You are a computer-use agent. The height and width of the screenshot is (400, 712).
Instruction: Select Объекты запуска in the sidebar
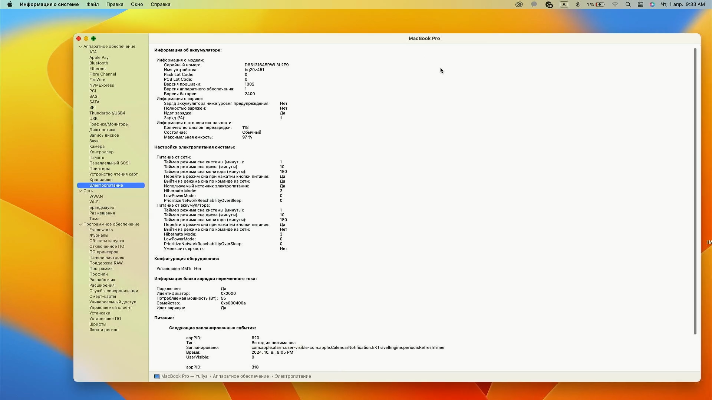pyautogui.click(x=107, y=241)
